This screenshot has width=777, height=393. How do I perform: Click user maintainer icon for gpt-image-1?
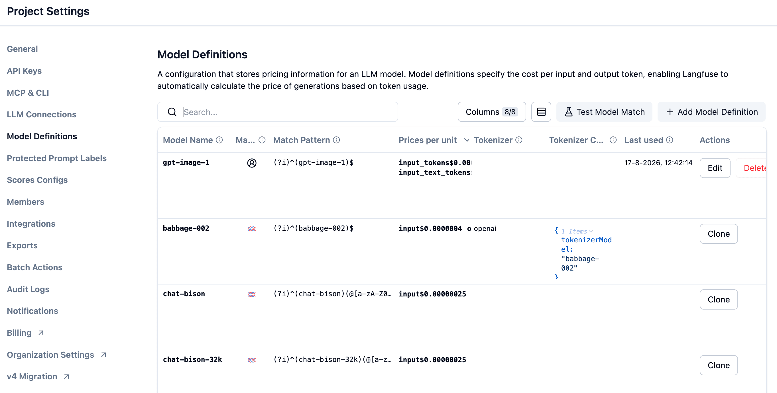click(252, 163)
